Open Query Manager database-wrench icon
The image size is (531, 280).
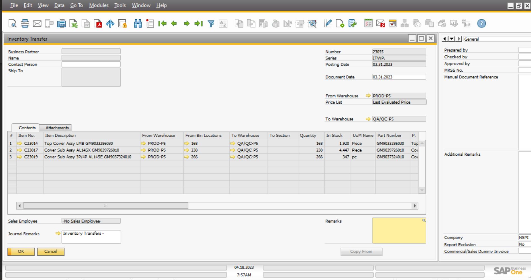click(352, 24)
